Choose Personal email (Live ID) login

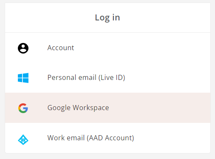point(107,78)
